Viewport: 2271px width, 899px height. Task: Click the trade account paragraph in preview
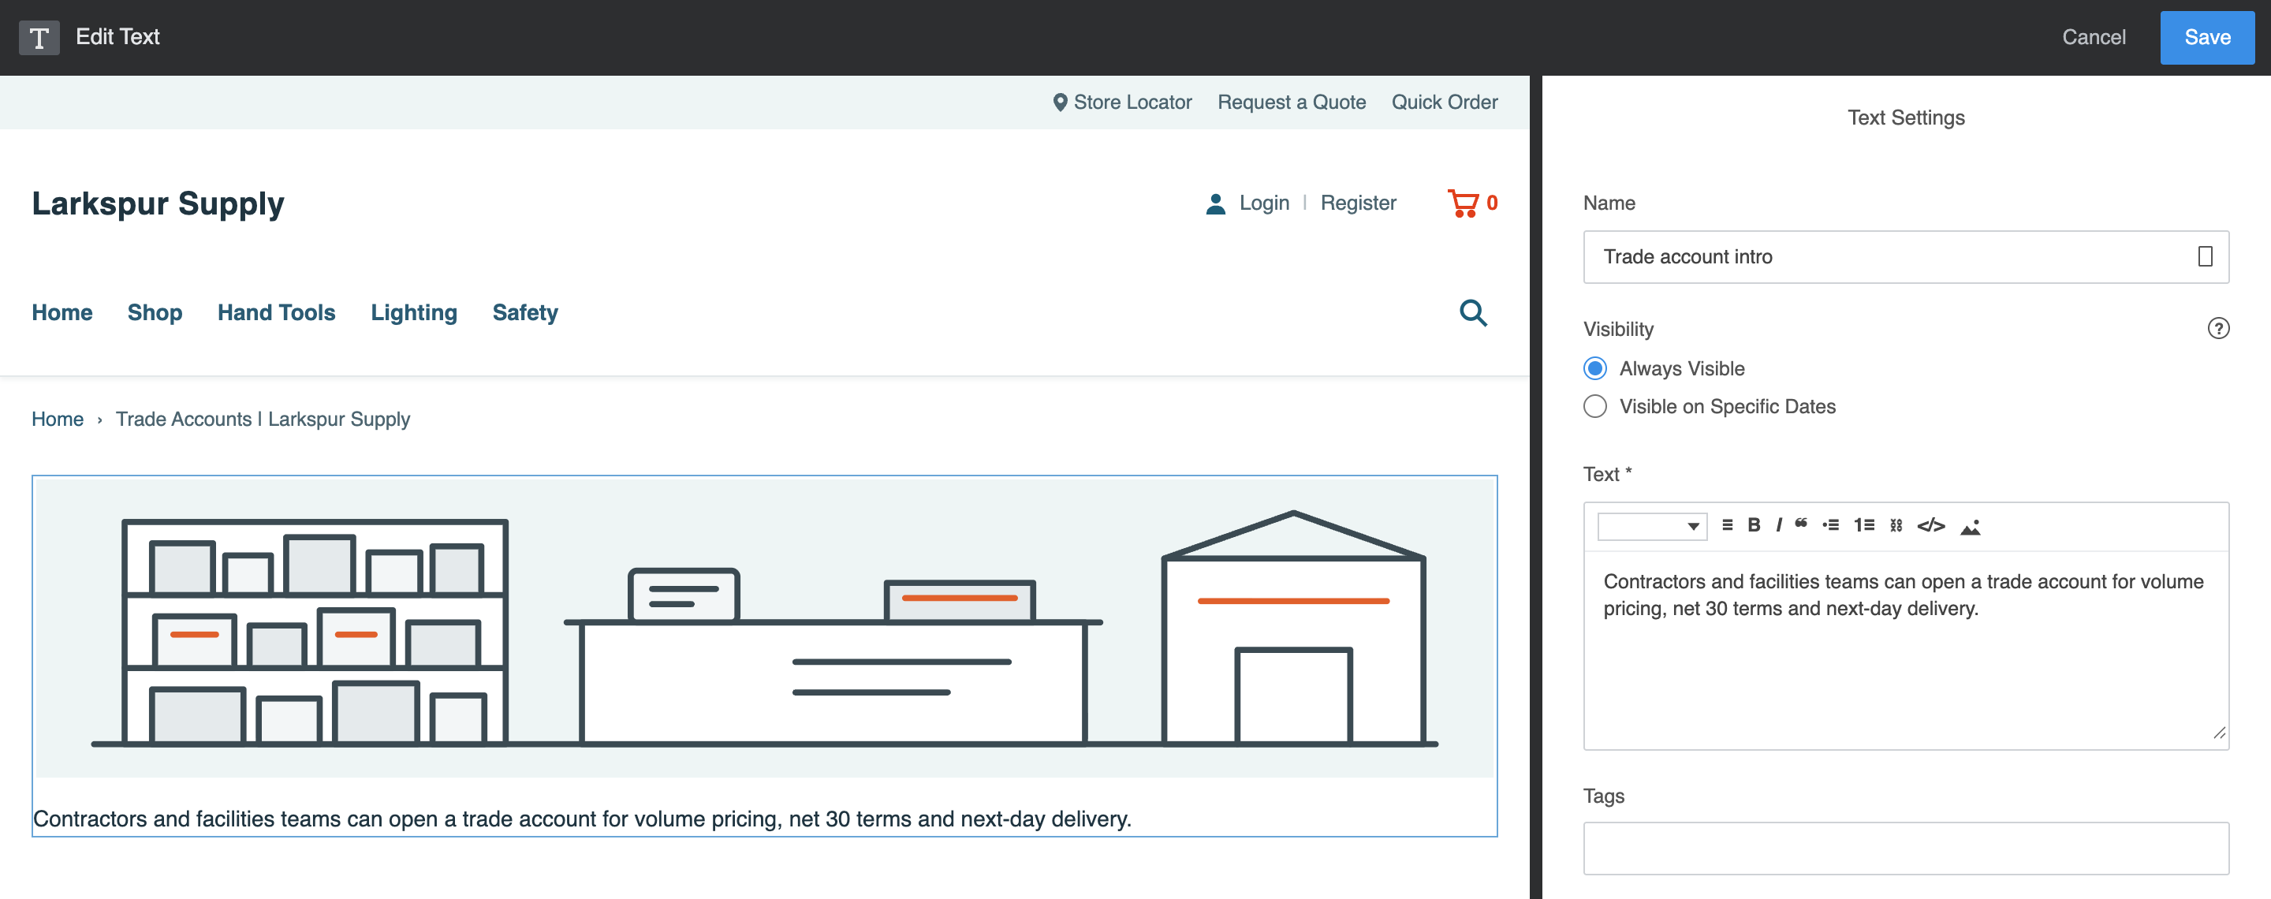(582, 819)
